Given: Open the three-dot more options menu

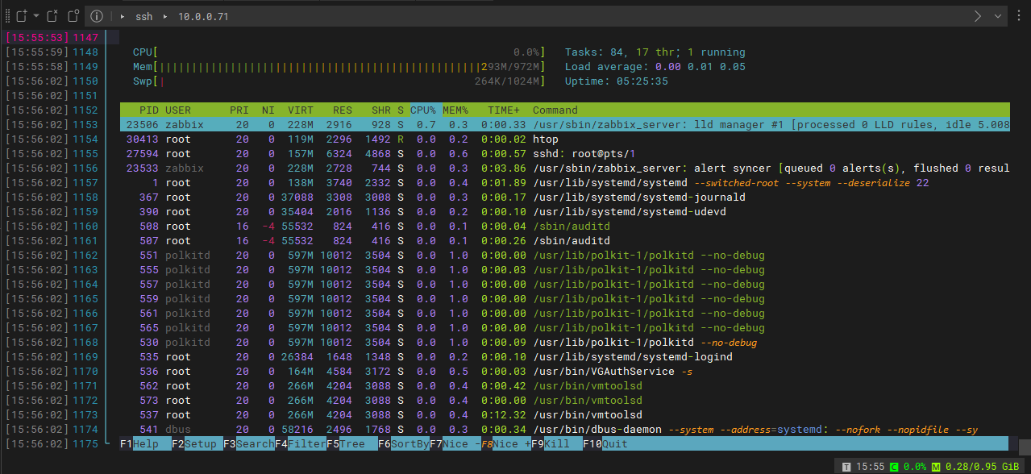Looking at the screenshot, I should [x=1018, y=16].
